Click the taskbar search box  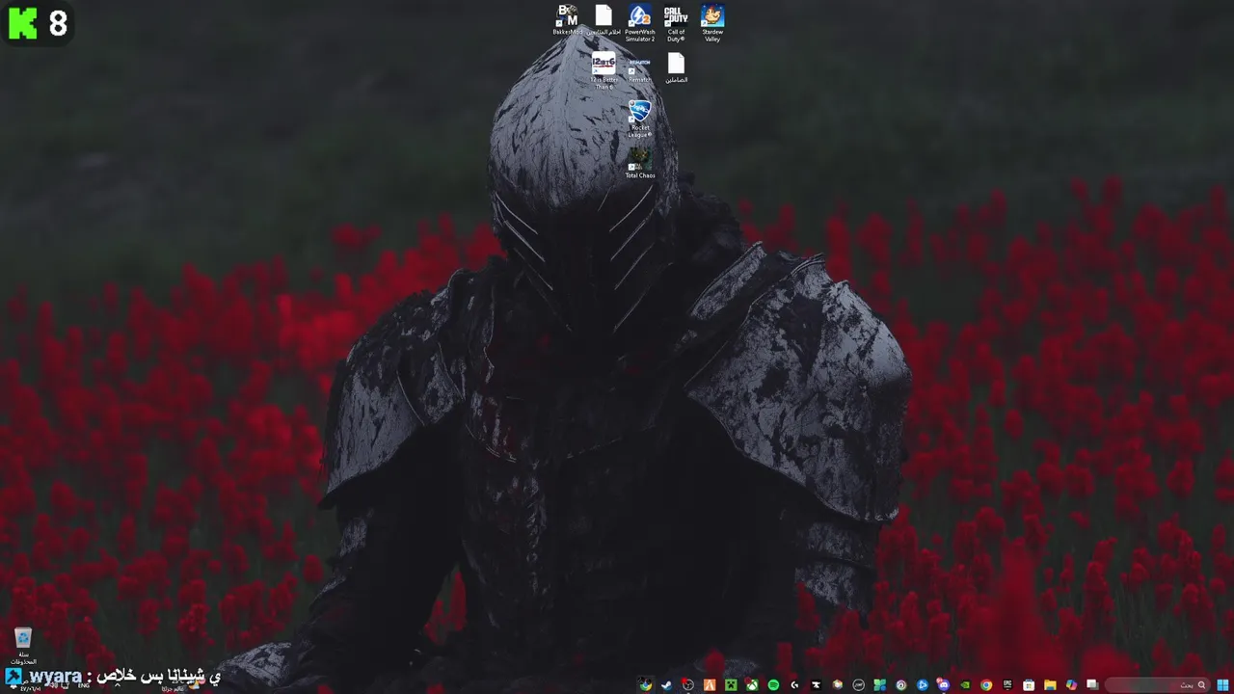pyautogui.click(x=1156, y=684)
